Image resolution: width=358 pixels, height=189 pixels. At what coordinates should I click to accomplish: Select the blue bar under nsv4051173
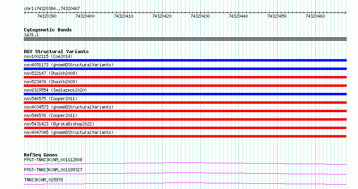point(185,69)
